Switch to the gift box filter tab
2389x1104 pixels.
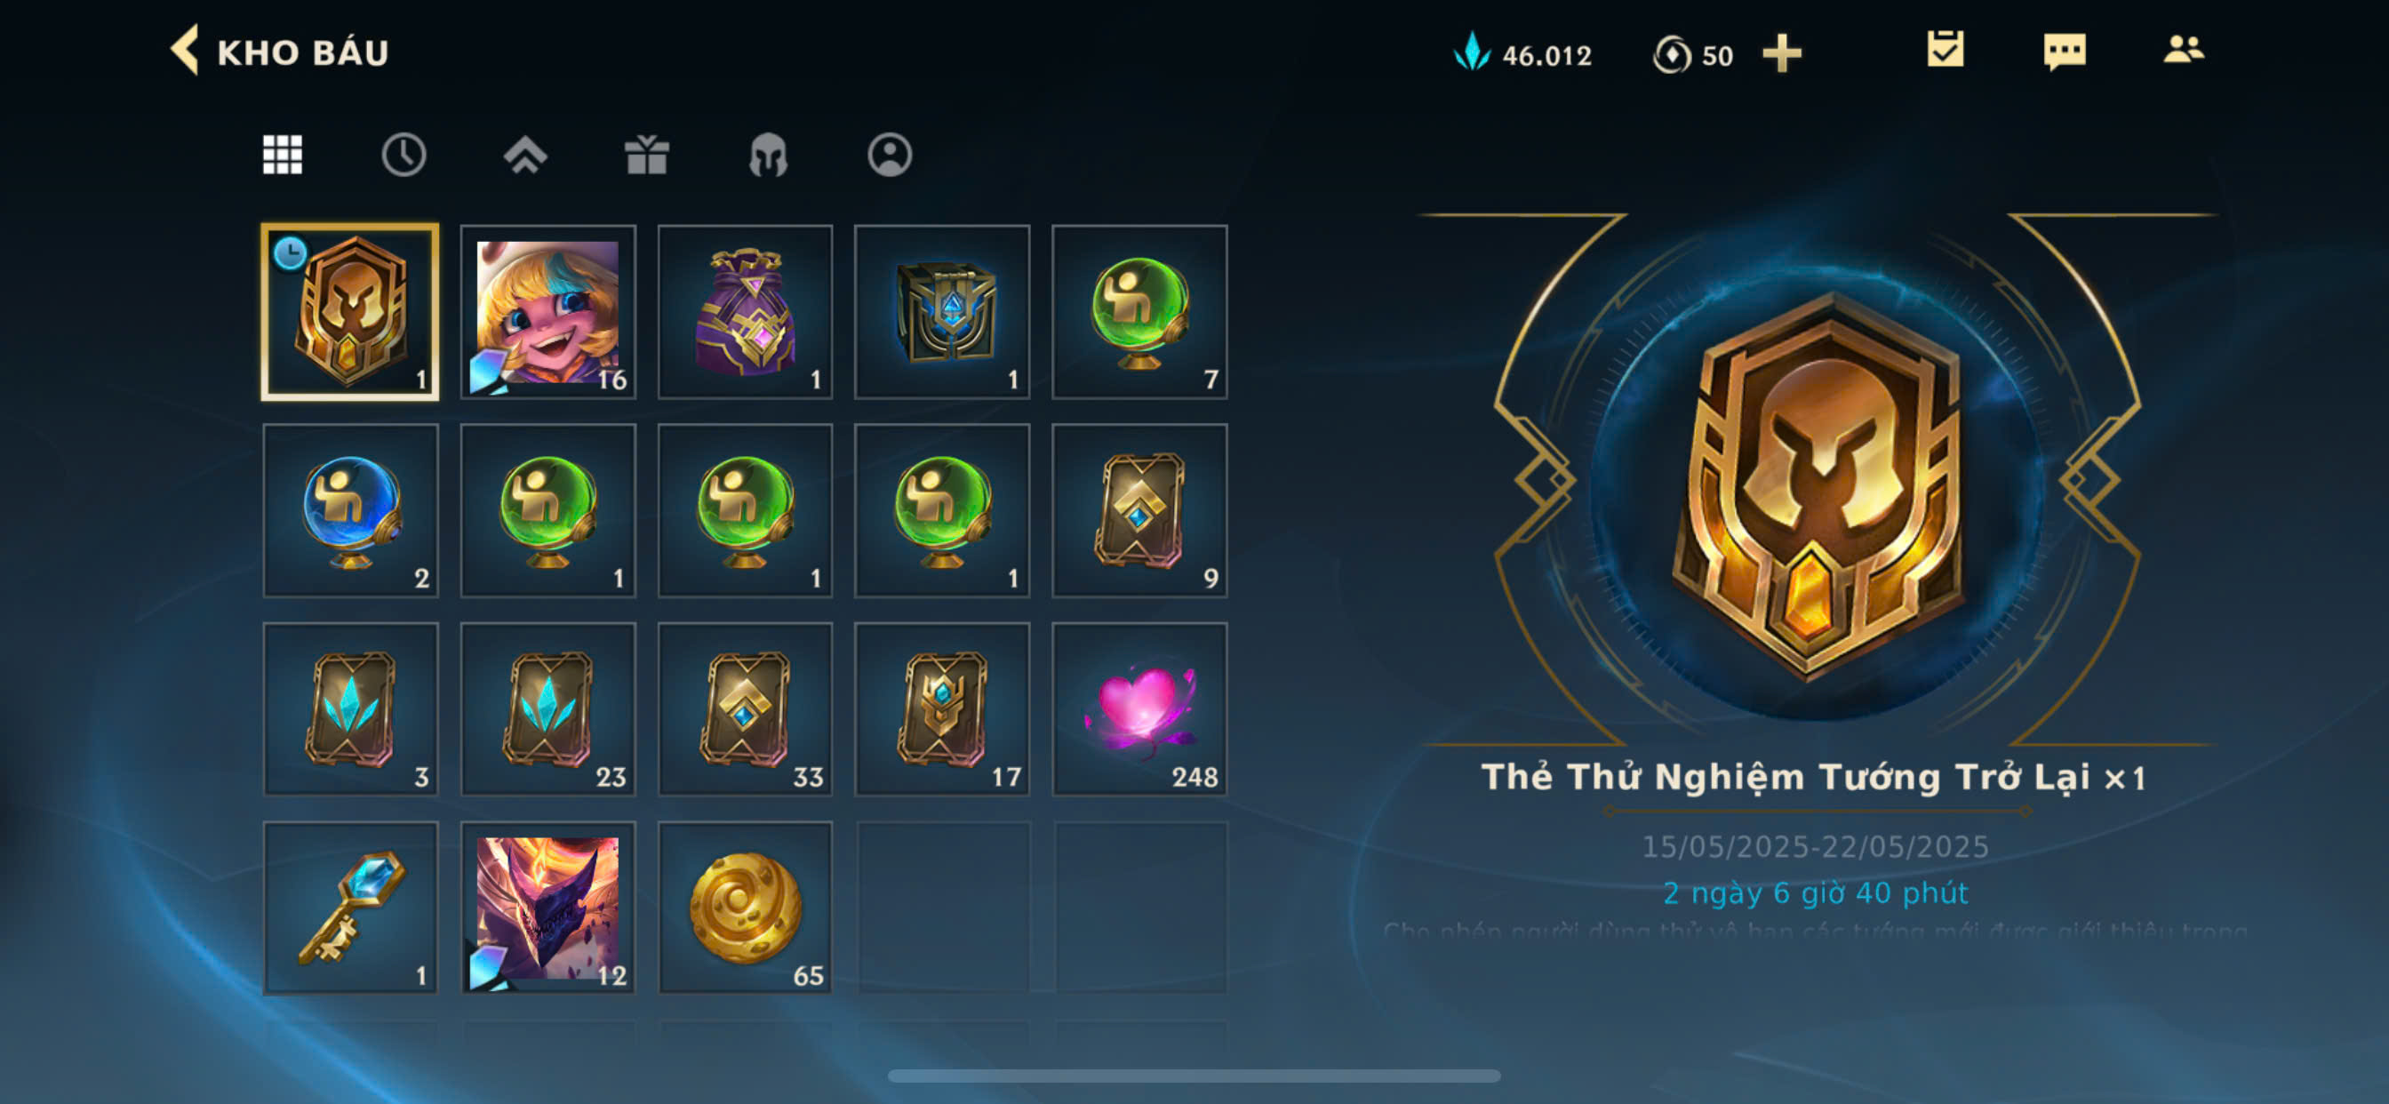pyautogui.click(x=646, y=155)
